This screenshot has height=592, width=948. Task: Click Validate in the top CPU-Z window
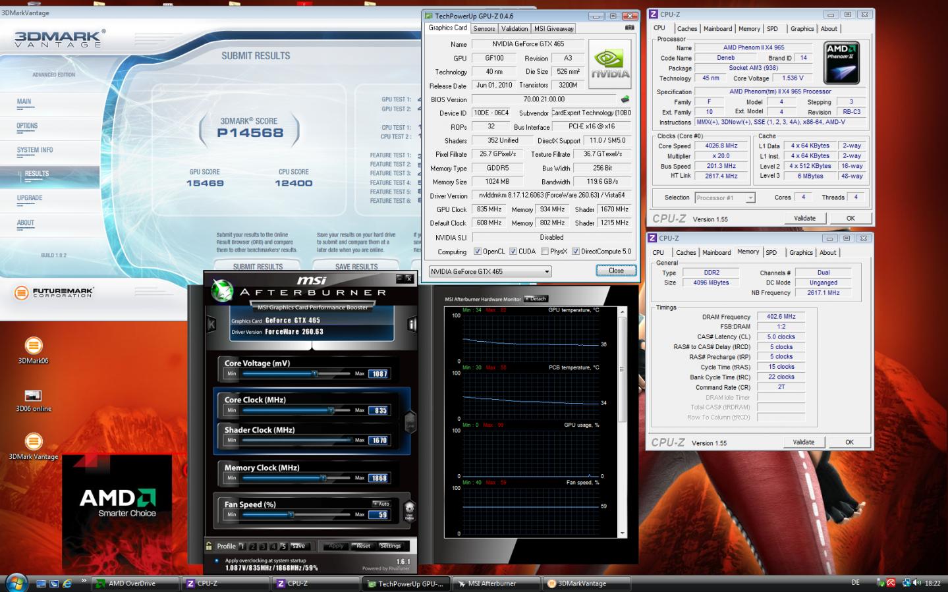pos(804,219)
